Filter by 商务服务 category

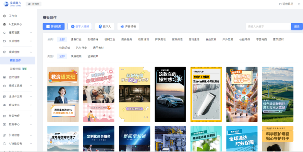click(127, 39)
